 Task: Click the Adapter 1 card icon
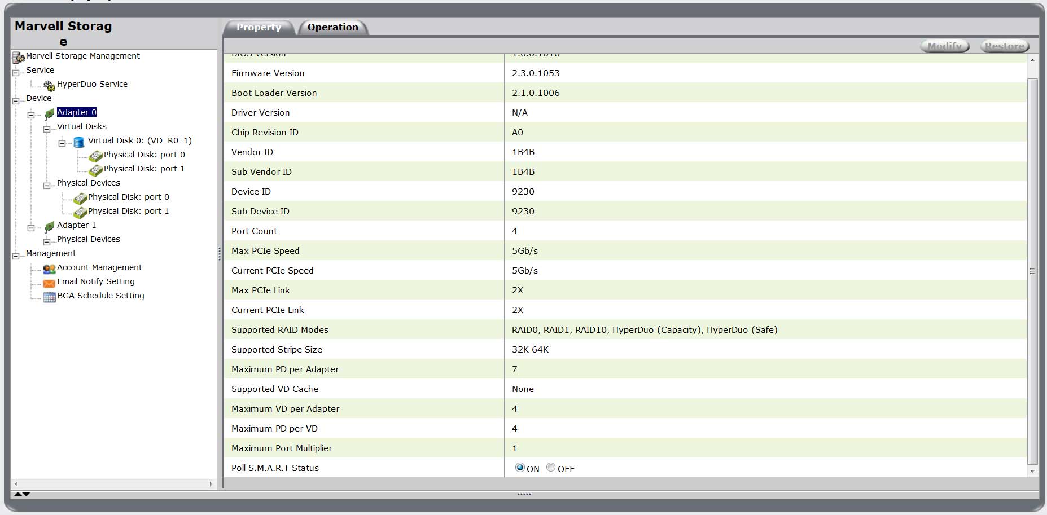coord(50,226)
